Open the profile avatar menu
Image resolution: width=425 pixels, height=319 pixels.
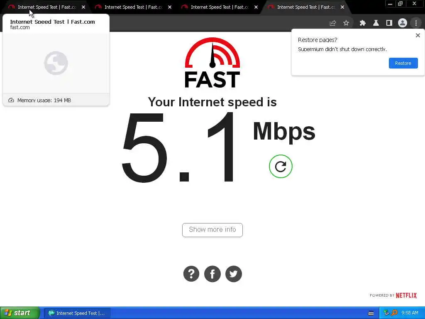403,23
